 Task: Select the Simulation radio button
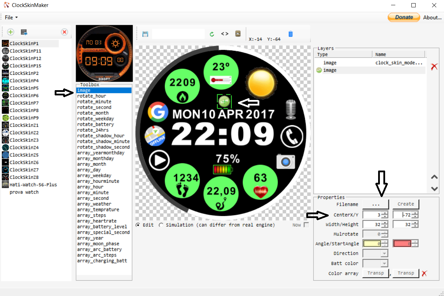click(161, 225)
